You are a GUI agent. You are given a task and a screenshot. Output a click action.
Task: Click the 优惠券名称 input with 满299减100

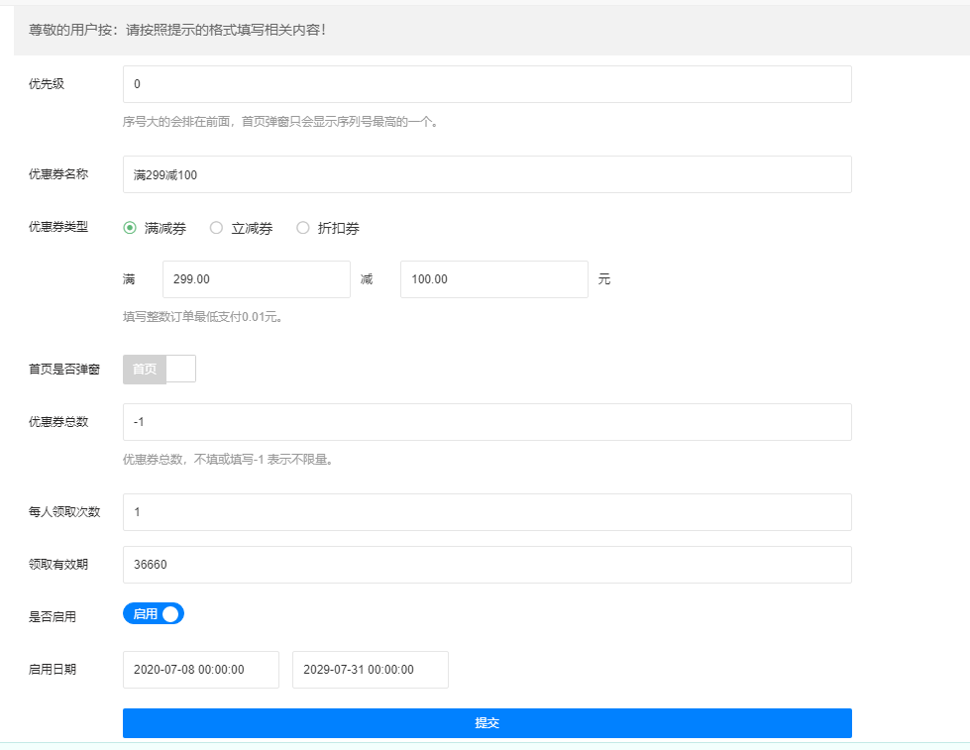(x=486, y=174)
